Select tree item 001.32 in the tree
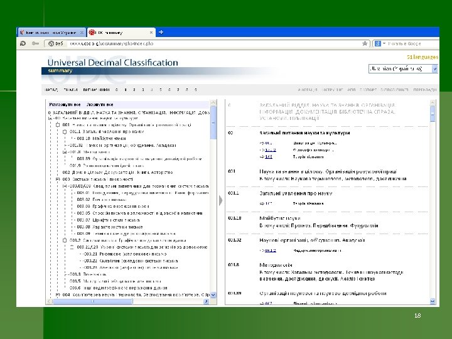The width and height of the screenshot is (452, 339). click(x=122, y=145)
